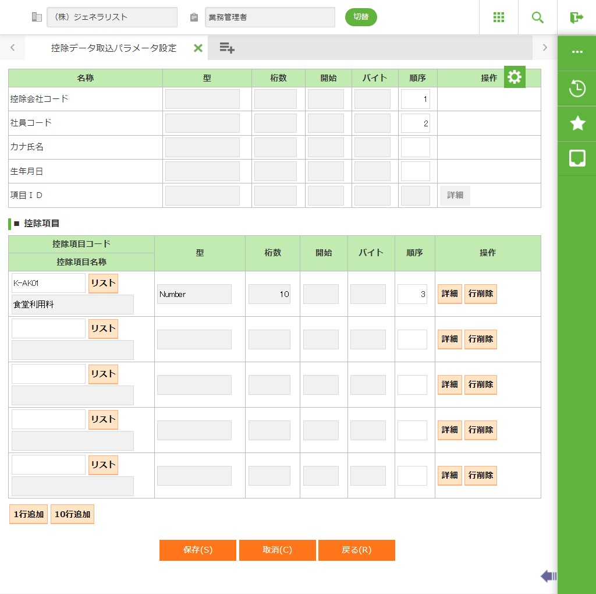Screen dimensions: 596x594
Task: Open the history clock icon in sidebar
Action: click(577, 89)
